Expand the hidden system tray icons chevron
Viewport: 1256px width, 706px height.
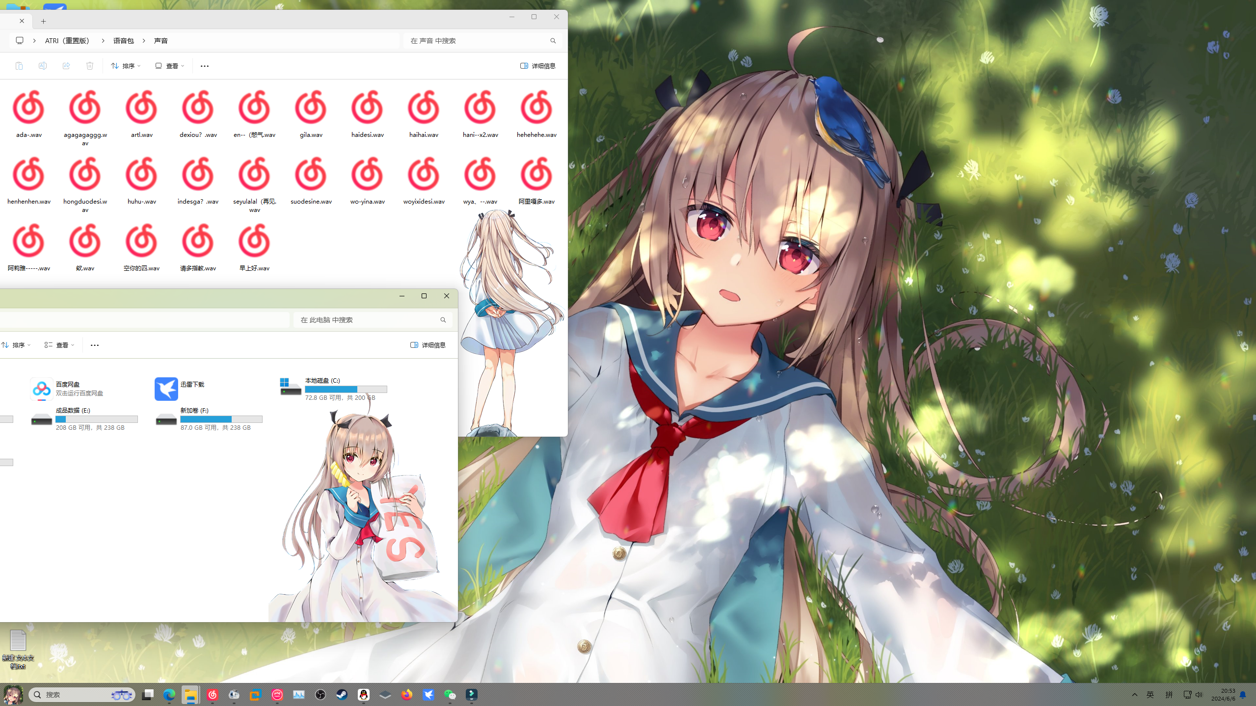click(x=1135, y=695)
